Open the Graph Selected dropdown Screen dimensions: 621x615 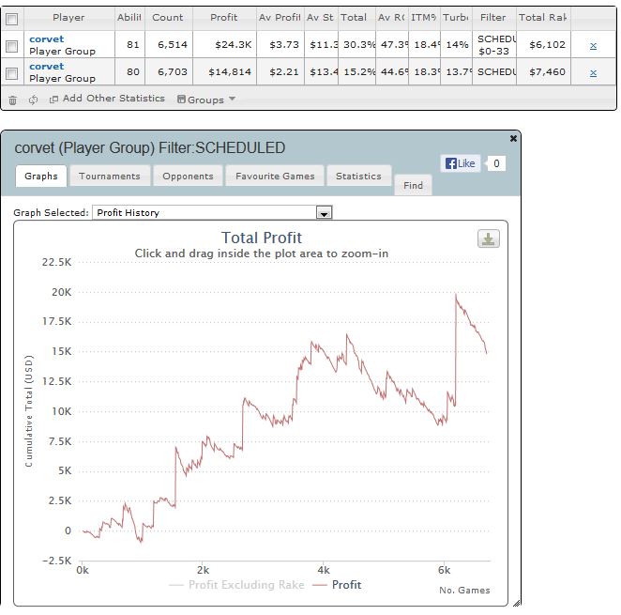click(x=324, y=213)
